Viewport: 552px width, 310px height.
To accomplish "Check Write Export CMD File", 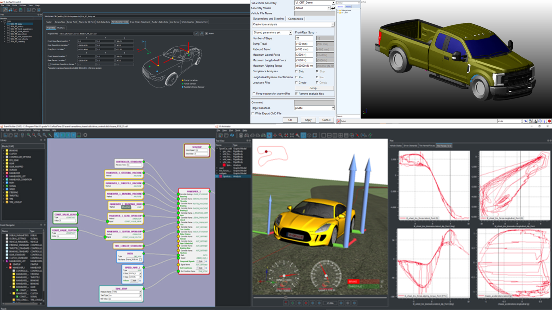I will [253, 113].
